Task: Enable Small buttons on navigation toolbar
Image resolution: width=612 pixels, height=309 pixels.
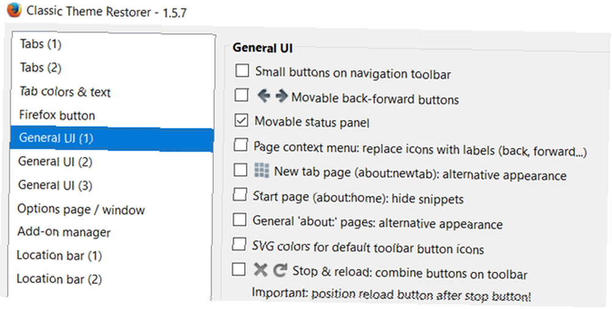Action: click(x=242, y=70)
